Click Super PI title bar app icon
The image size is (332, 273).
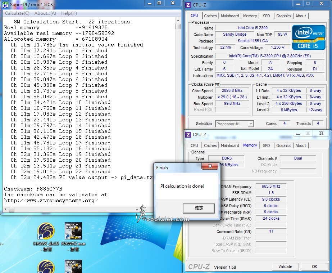click(x=5, y=4)
